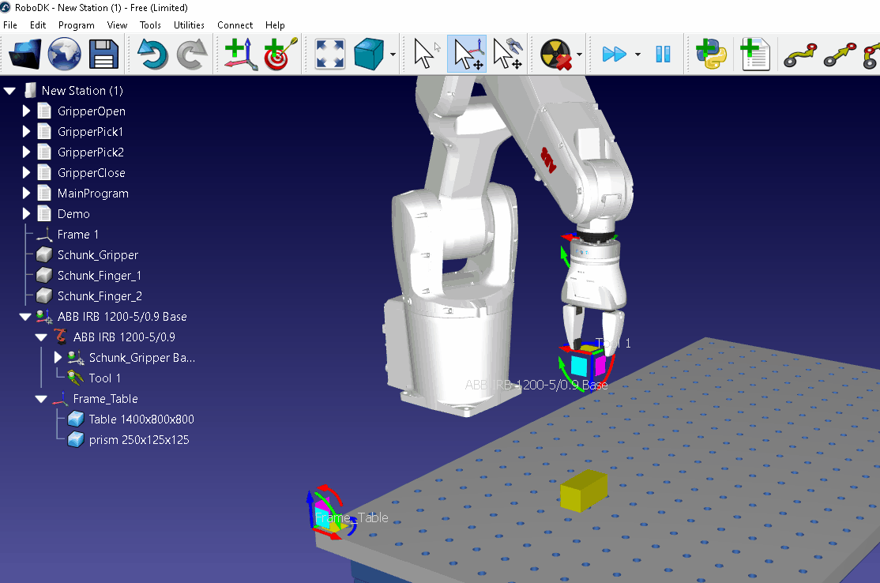
Task: Select Frame 1 in the tree
Action: coord(78,235)
